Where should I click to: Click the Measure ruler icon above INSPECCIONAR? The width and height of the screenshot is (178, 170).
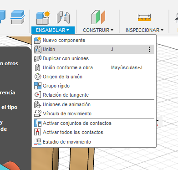click(x=144, y=17)
